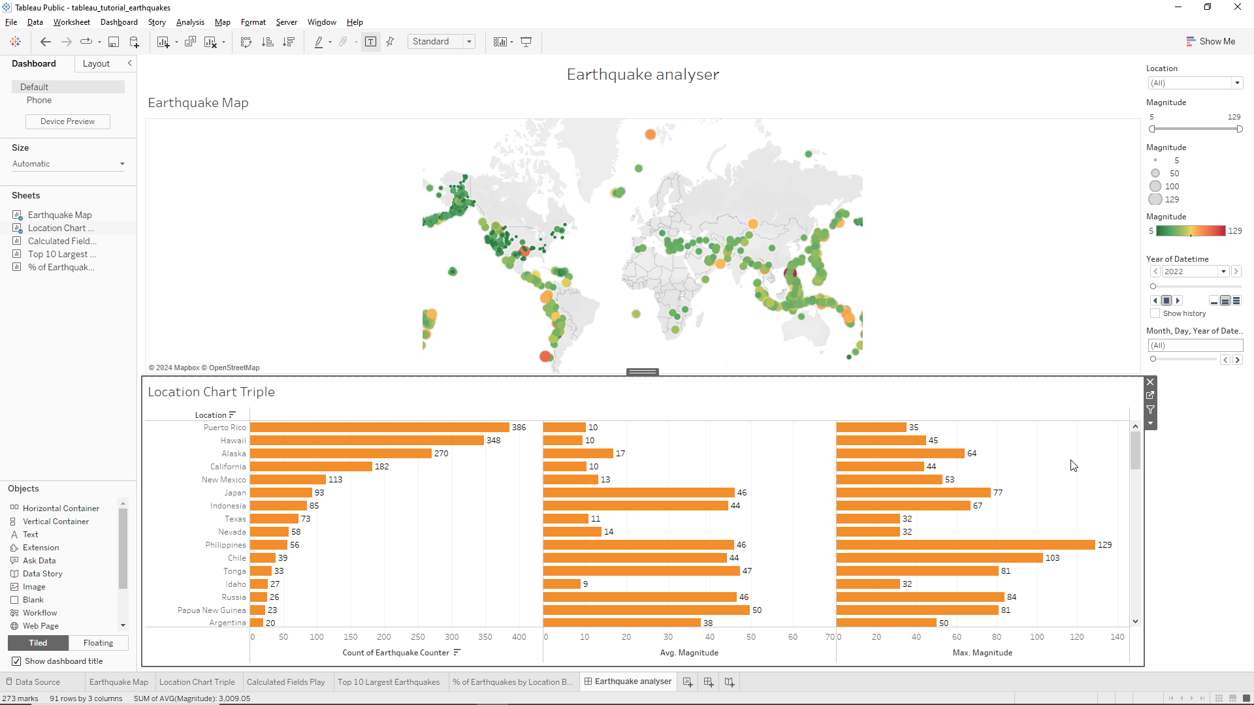Click the Magnitude range slider's right handle
The image size is (1254, 705).
tap(1240, 129)
